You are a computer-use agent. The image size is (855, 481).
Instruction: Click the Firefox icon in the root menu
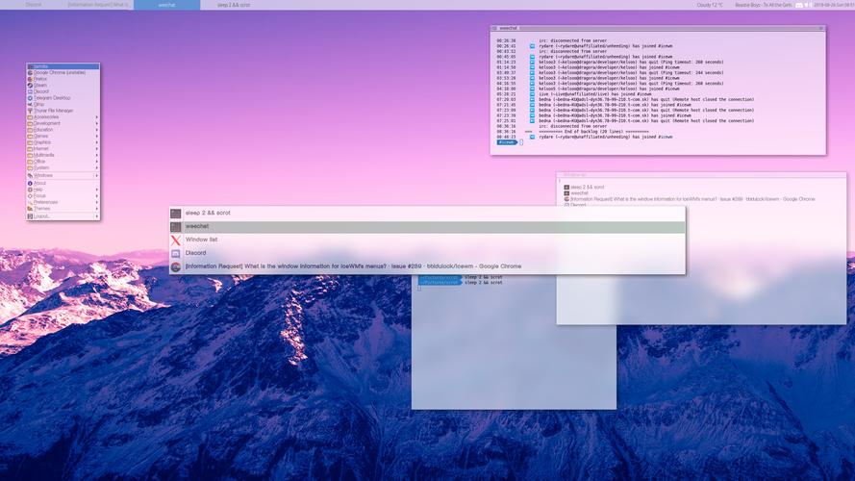coord(30,79)
